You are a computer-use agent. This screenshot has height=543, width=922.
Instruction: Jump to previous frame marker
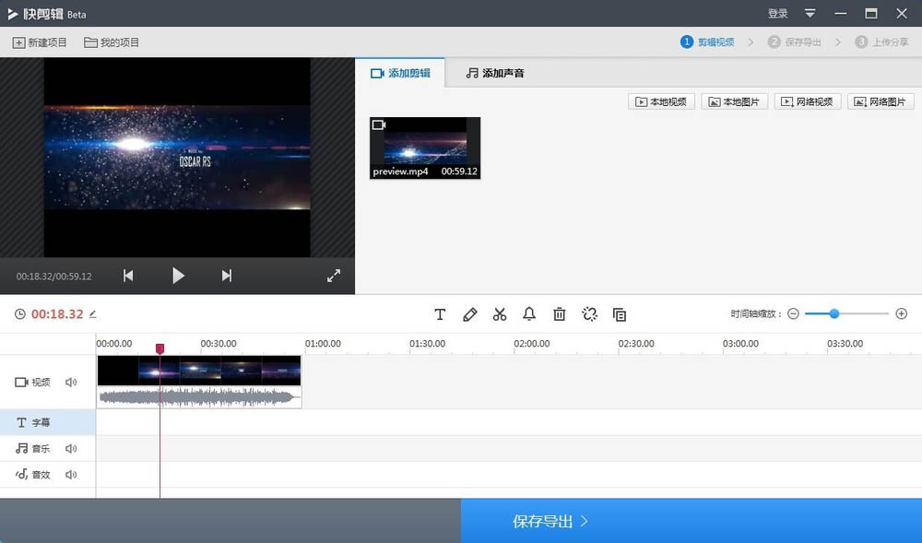coord(128,276)
